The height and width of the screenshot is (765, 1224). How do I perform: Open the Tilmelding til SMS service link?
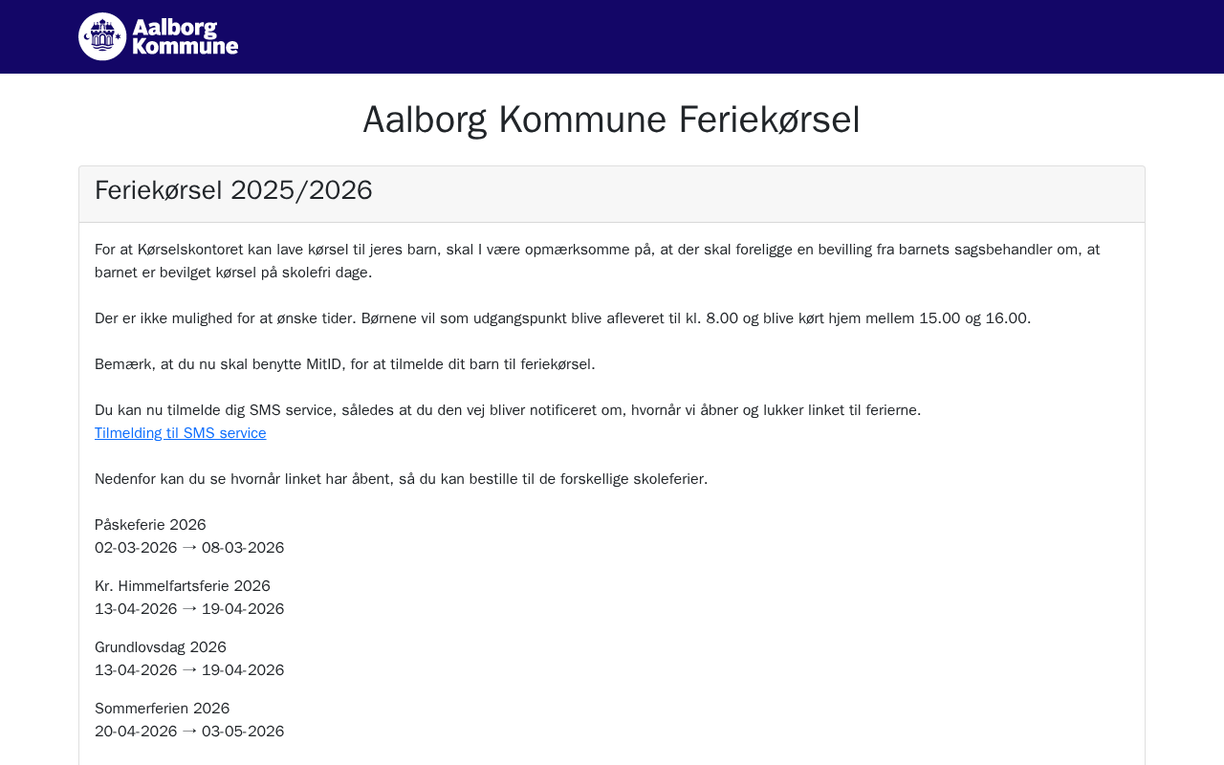180,433
